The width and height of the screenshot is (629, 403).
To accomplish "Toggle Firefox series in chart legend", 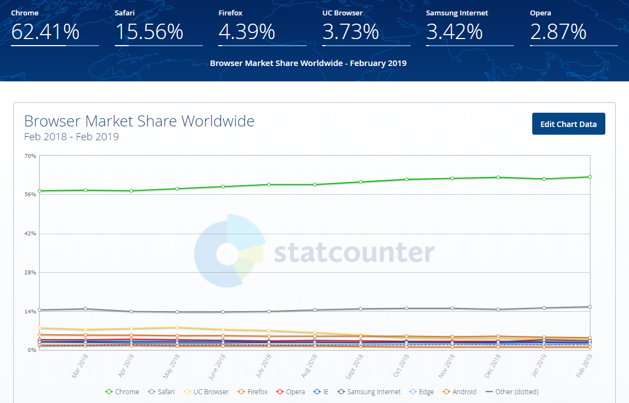I will [x=253, y=392].
